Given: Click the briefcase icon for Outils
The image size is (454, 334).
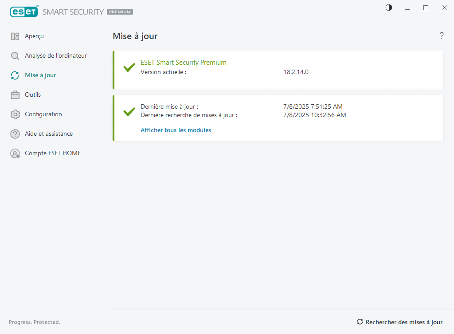Looking at the screenshot, I should tap(15, 95).
